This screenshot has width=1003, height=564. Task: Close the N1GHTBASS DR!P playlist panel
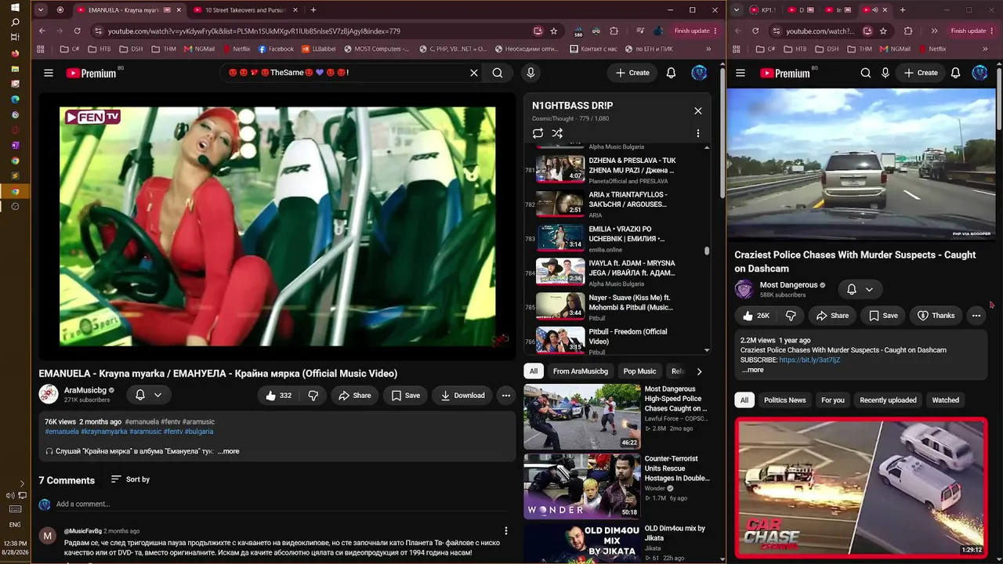pos(698,110)
